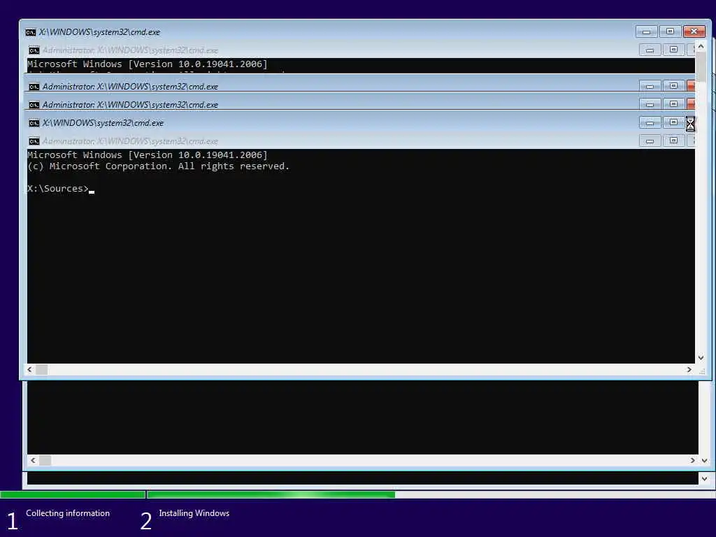The height and width of the screenshot is (537, 716).
Task: Click the down arrow of the bottommost cmd window strip
Action: pos(705,478)
